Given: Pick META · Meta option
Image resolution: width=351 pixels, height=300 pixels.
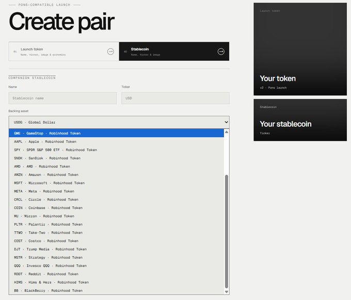Looking at the screenshot, I should tap(117, 191).
